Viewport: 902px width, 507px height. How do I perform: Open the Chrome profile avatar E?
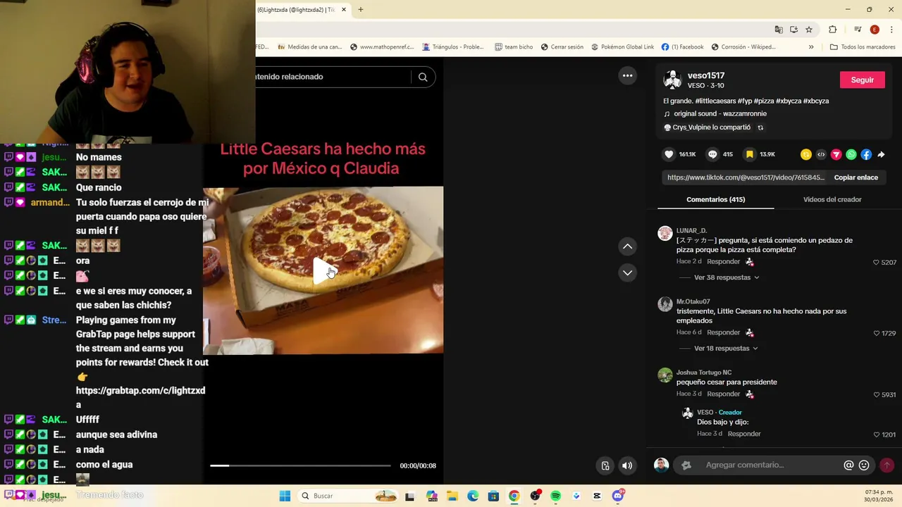click(875, 30)
